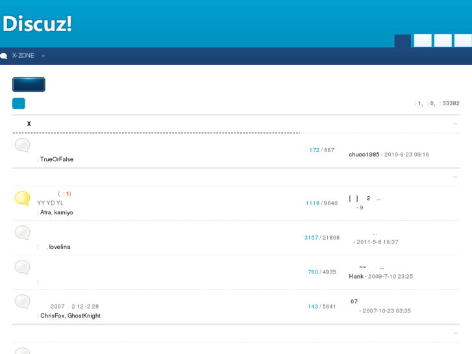Click the forum icon in the TrueOrFalse row
The width and height of the screenshot is (472, 354).
tap(23, 145)
